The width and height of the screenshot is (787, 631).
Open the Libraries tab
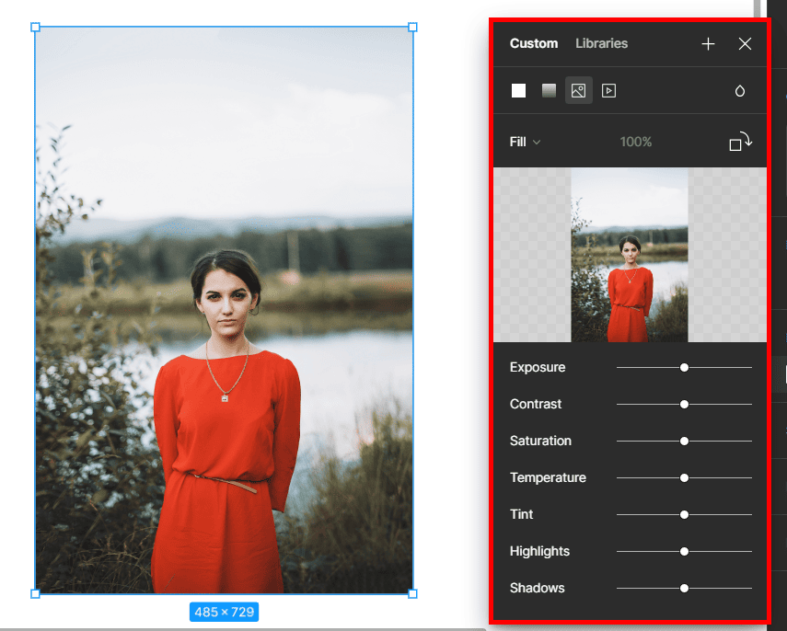601,43
